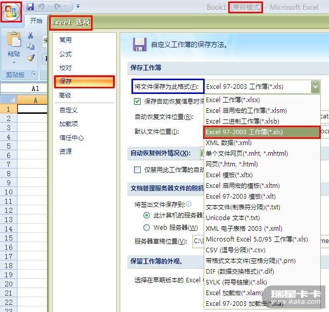This screenshot has width=329, height=312.
Task: Choose Excel 启用宏的工作簿(*.xlsm) option
Action: [x=262, y=111]
